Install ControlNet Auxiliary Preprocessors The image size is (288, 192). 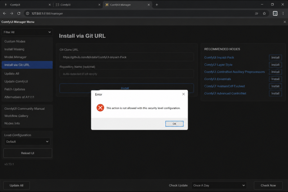click(x=275, y=72)
